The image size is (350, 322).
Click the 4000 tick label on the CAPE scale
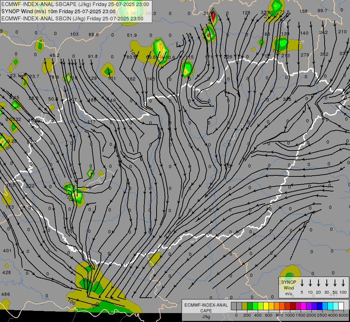click(333, 315)
